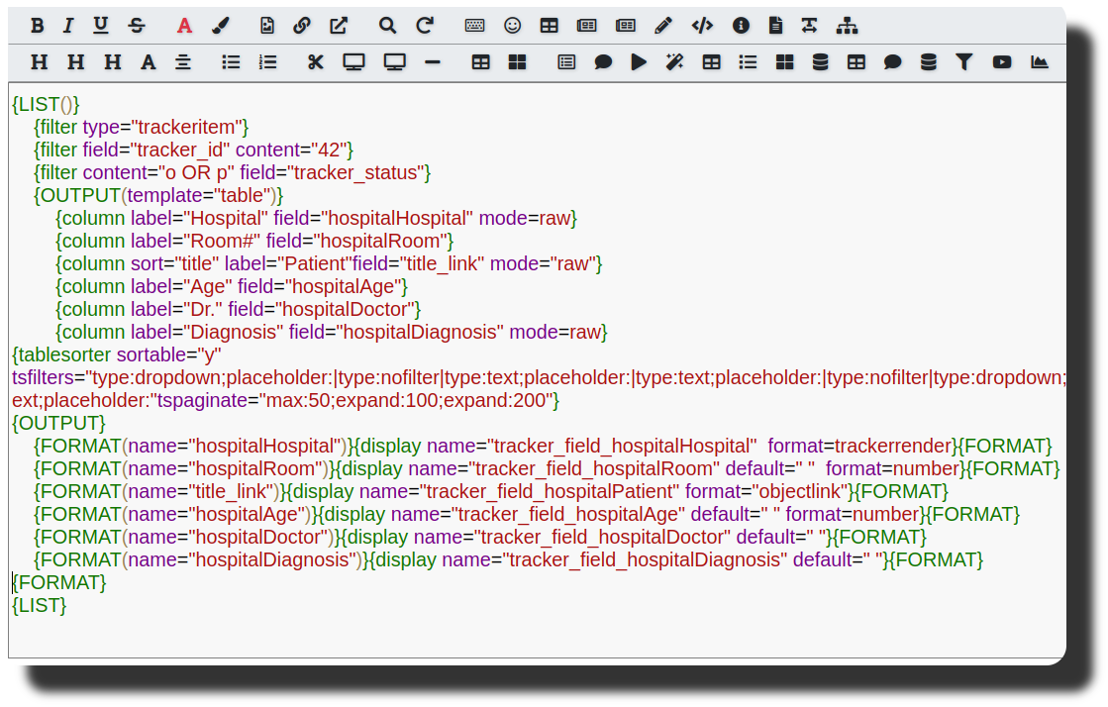This screenshot has width=1108, height=707.
Task: Click the filter type="trackeritem" line
Action: click(x=142, y=128)
